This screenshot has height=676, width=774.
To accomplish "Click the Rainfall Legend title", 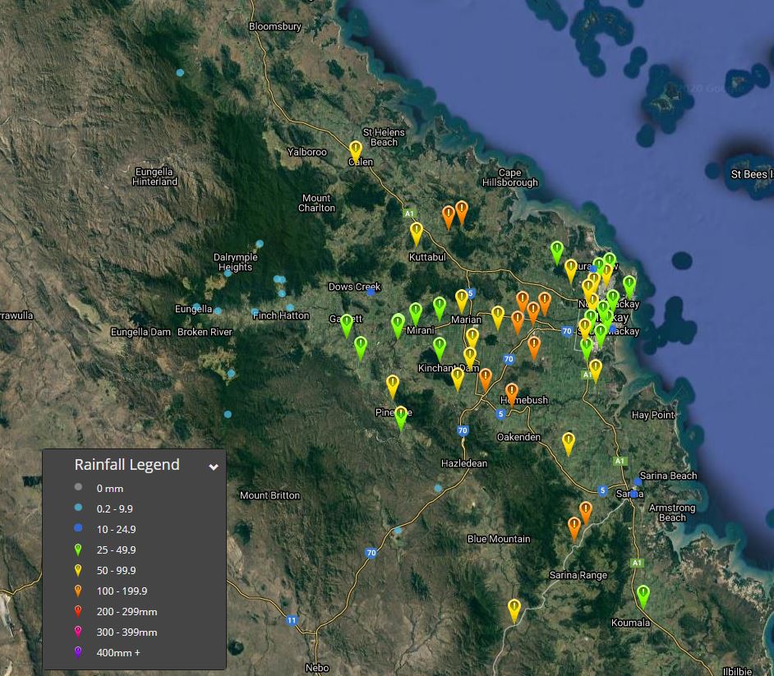I will (127, 465).
